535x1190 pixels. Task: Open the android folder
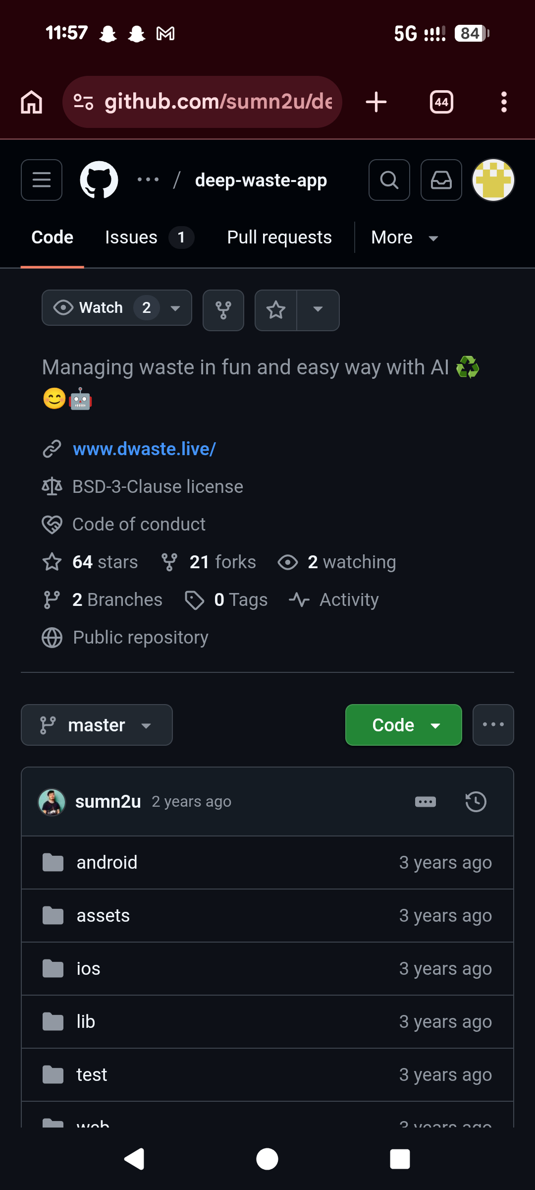[x=107, y=863]
